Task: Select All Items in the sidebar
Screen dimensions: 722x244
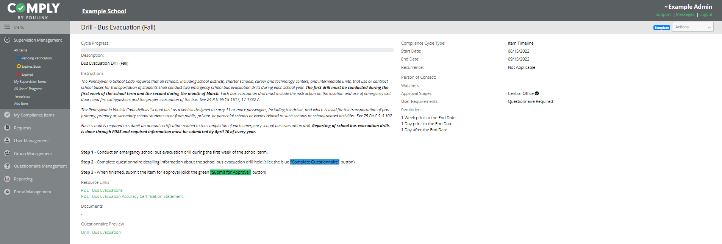Action: point(20,50)
